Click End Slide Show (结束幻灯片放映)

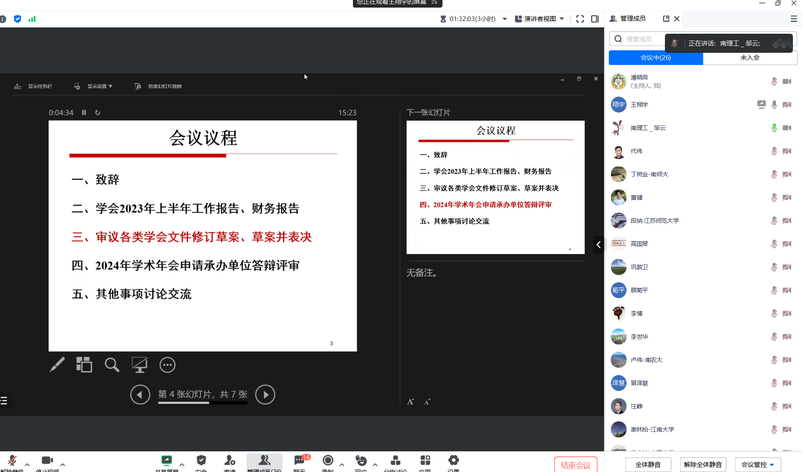(x=158, y=86)
